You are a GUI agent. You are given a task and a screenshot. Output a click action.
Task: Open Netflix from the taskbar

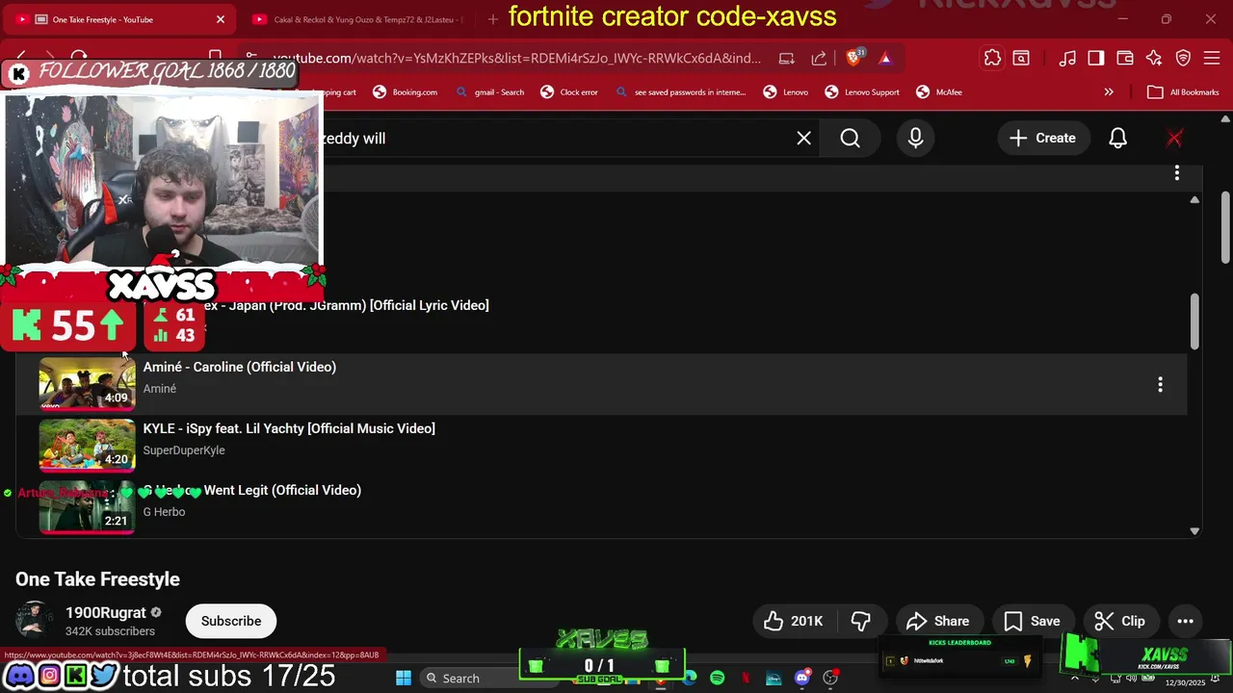coord(745,678)
